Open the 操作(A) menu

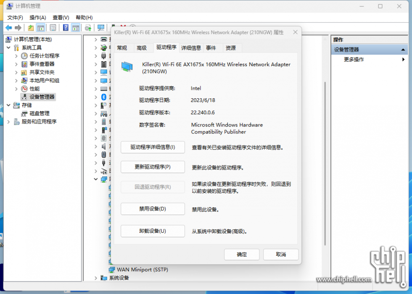tap(38, 18)
